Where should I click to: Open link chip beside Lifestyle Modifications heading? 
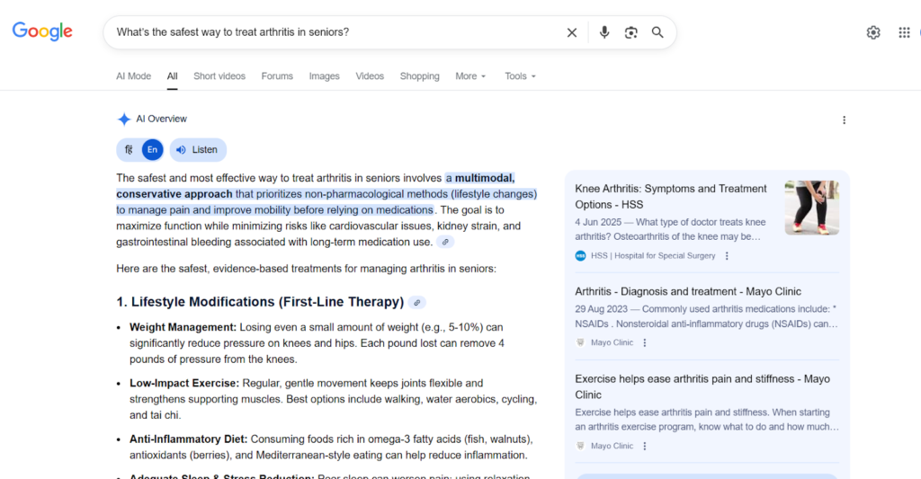[x=417, y=302]
